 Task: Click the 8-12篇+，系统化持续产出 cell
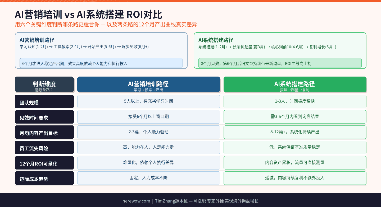click(295, 132)
